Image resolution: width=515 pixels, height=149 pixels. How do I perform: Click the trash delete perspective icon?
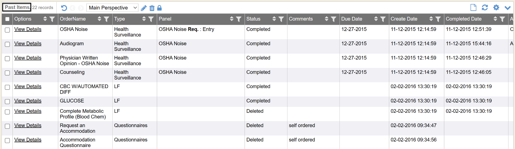(152, 8)
